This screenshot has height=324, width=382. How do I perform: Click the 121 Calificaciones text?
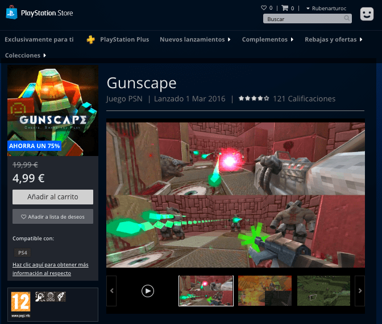tap(304, 99)
